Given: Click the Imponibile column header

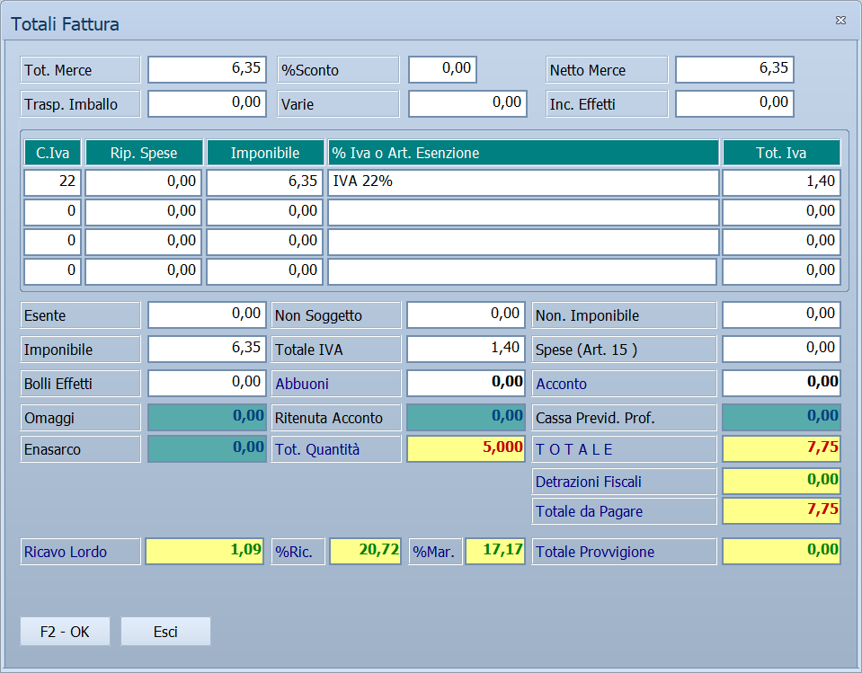Looking at the screenshot, I should pyautogui.click(x=265, y=152).
